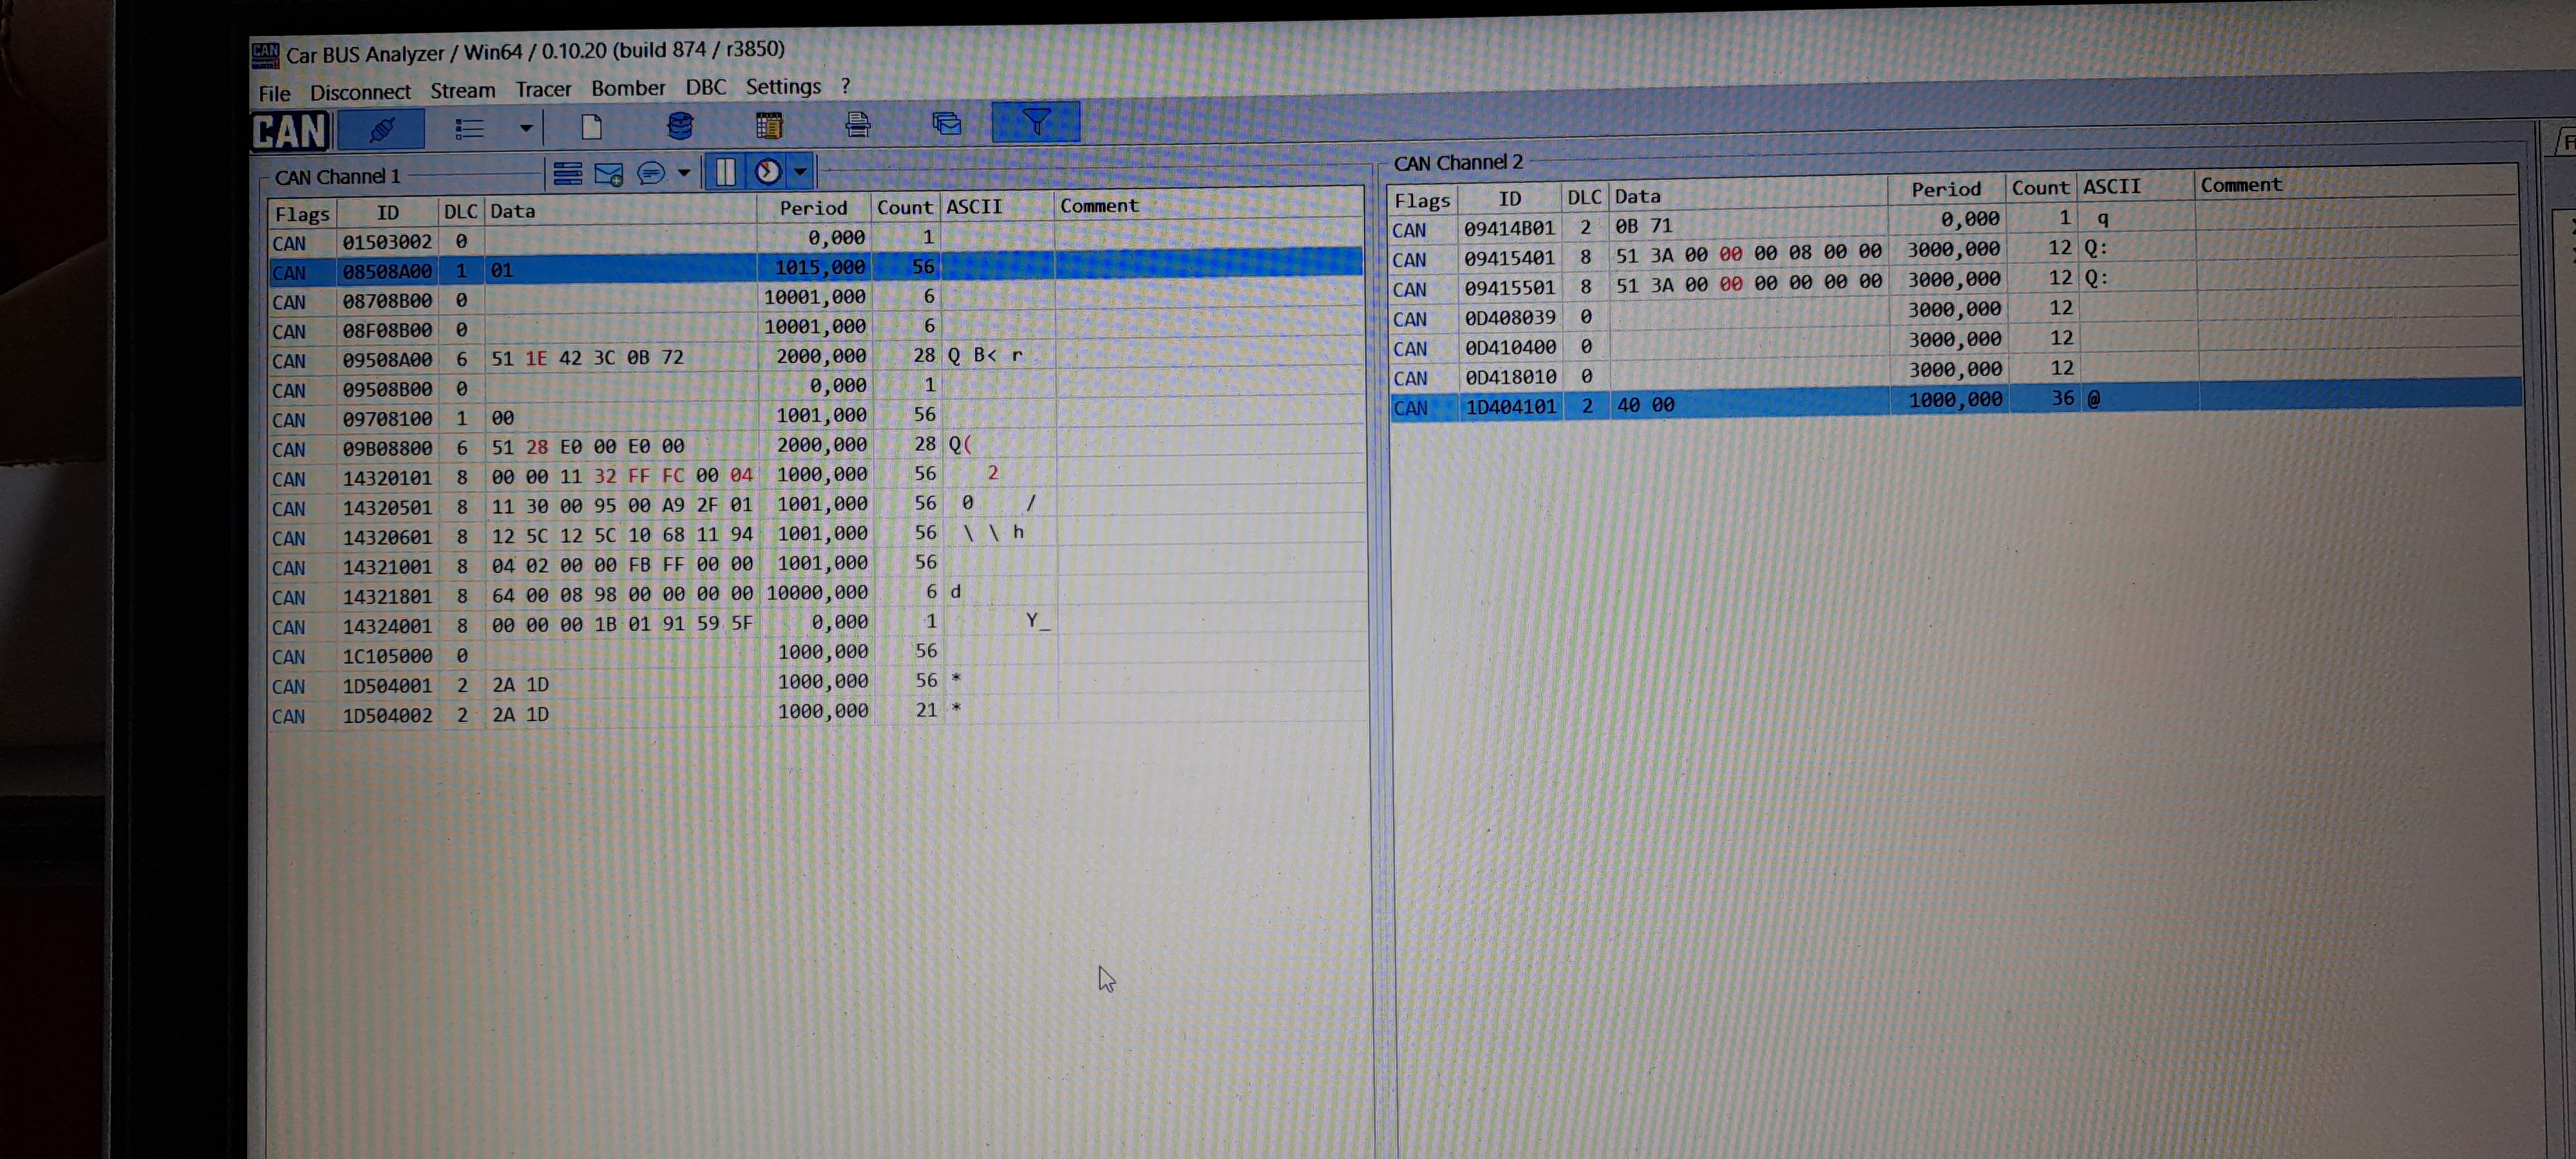This screenshot has height=1159, width=2576.
Task: Click the calendar notepad toolbar icon
Action: coord(769,125)
